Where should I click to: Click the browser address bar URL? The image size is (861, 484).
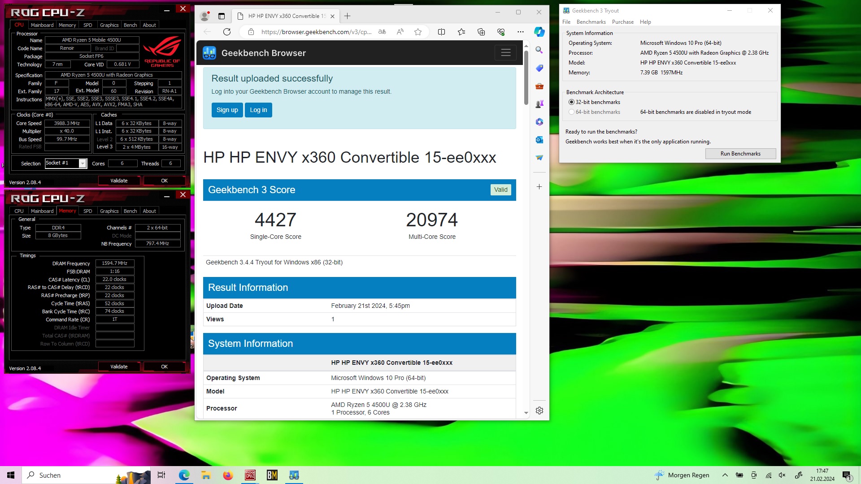pyautogui.click(x=316, y=32)
